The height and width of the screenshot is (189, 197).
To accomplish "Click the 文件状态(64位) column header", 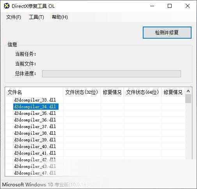I will click(x=143, y=92).
